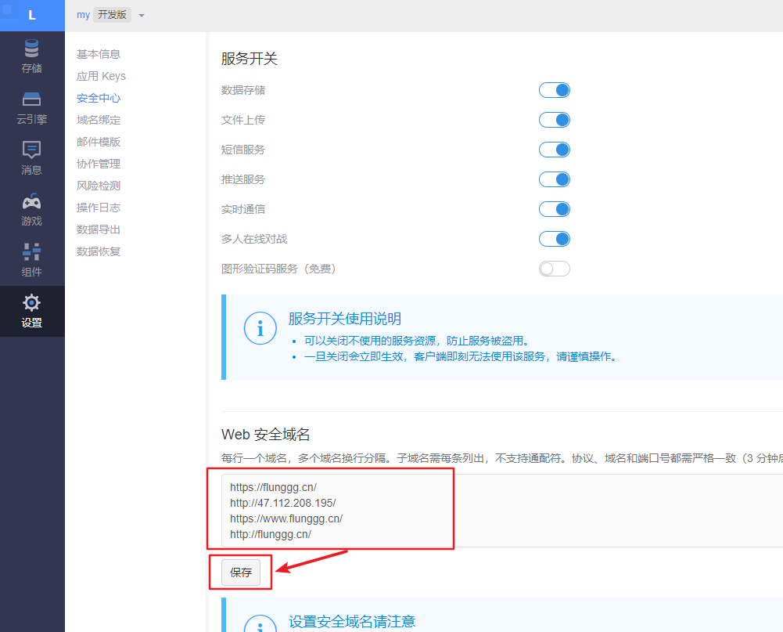This screenshot has height=632, width=783.
Task: Open the 设置 settings gear icon
Action: tap(31, 302)
